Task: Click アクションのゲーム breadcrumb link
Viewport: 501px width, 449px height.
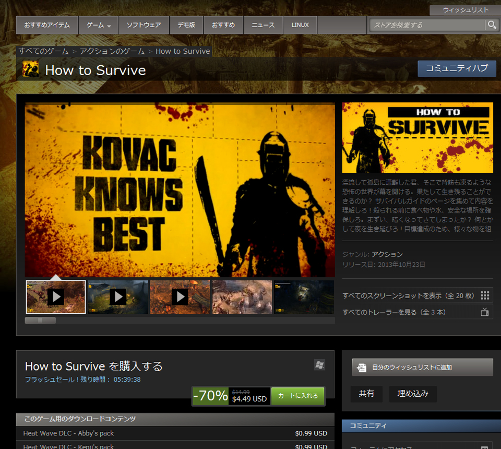Action: 112,51
